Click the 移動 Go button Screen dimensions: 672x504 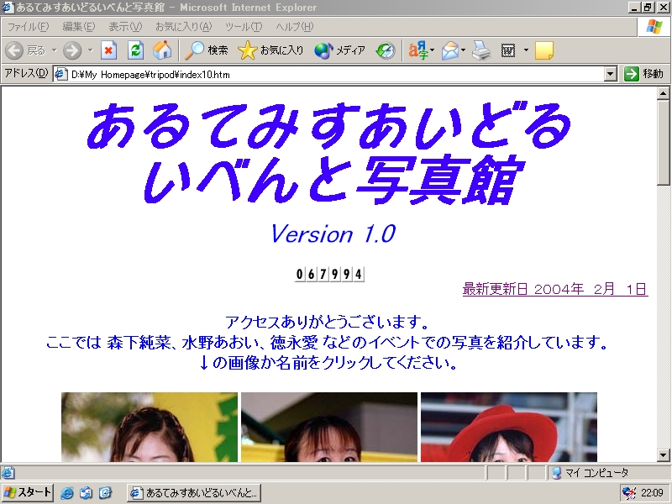point(643,74)
